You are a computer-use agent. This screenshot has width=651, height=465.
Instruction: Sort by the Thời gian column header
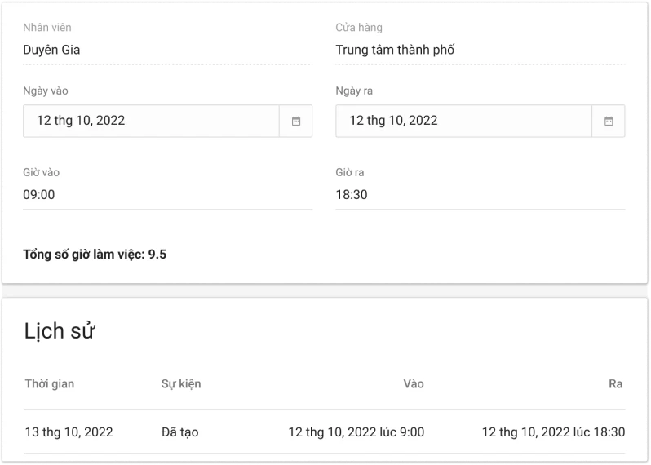(50, 383)
